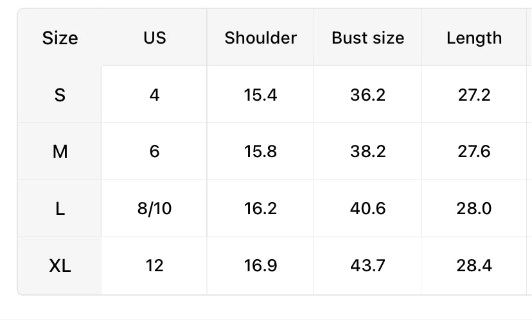Click bust size value 36.2
Screen dimensions: 532x320
point(368,95)
